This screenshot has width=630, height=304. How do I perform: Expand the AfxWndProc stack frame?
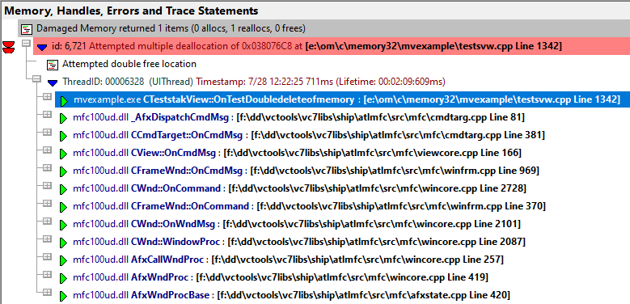point(47,274)
